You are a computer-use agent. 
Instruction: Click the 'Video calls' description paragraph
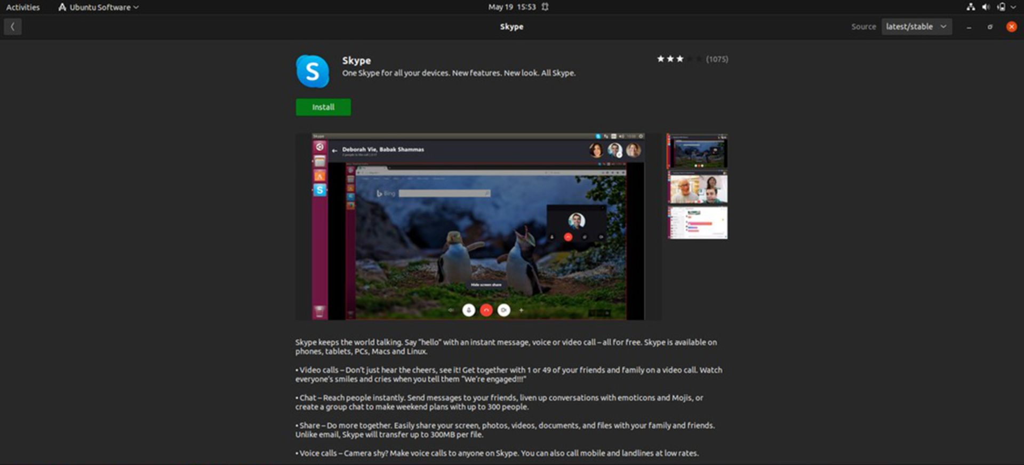click(x=509, y=374)
